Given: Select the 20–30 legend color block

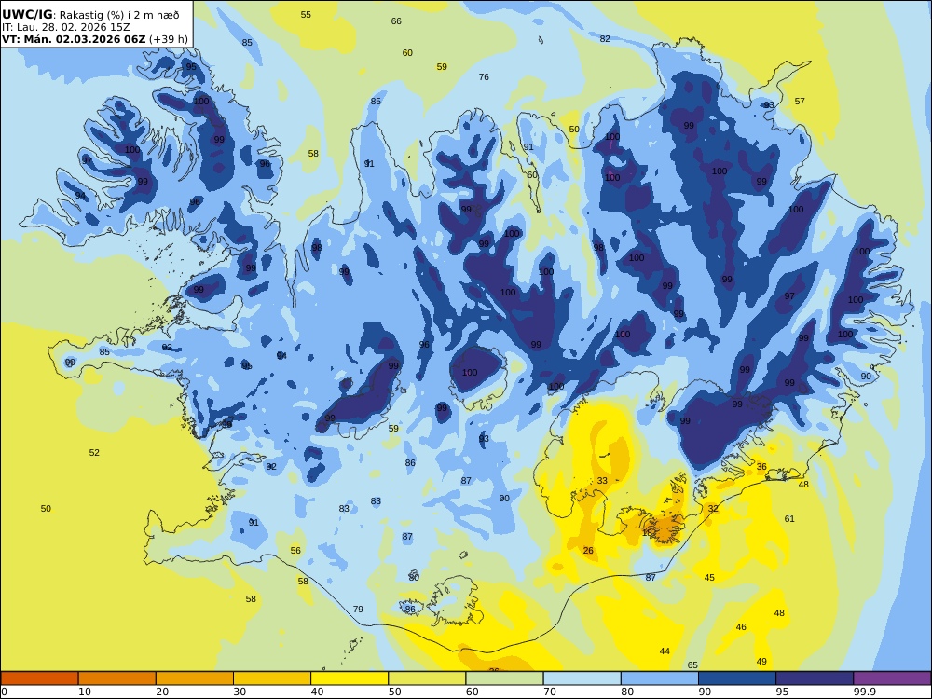Looking at the screenshot, I should tap(195, 678).
